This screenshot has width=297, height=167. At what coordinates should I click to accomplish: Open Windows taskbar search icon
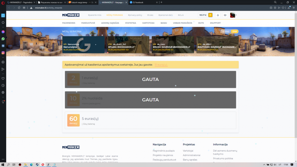tap(8, 165)
